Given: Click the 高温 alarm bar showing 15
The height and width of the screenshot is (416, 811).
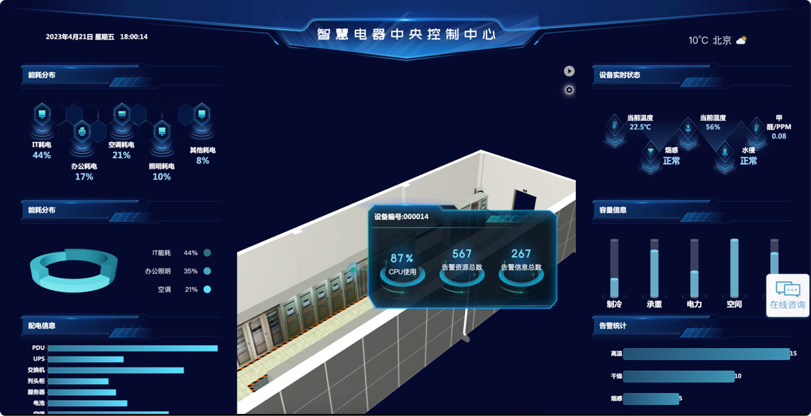Looking at the screenshot, I should [706, 354].
